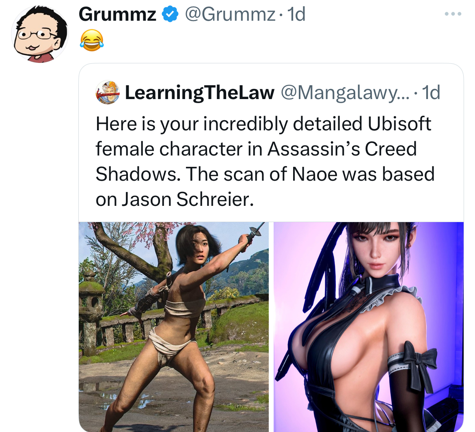The width and height of the screenshot is (475, 432).
Task: Click the line "Shadows. The scan of Naoe was based"
Action: (265, 174)
